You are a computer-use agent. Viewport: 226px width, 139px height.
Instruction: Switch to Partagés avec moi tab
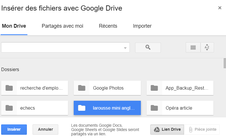(62, 26)
